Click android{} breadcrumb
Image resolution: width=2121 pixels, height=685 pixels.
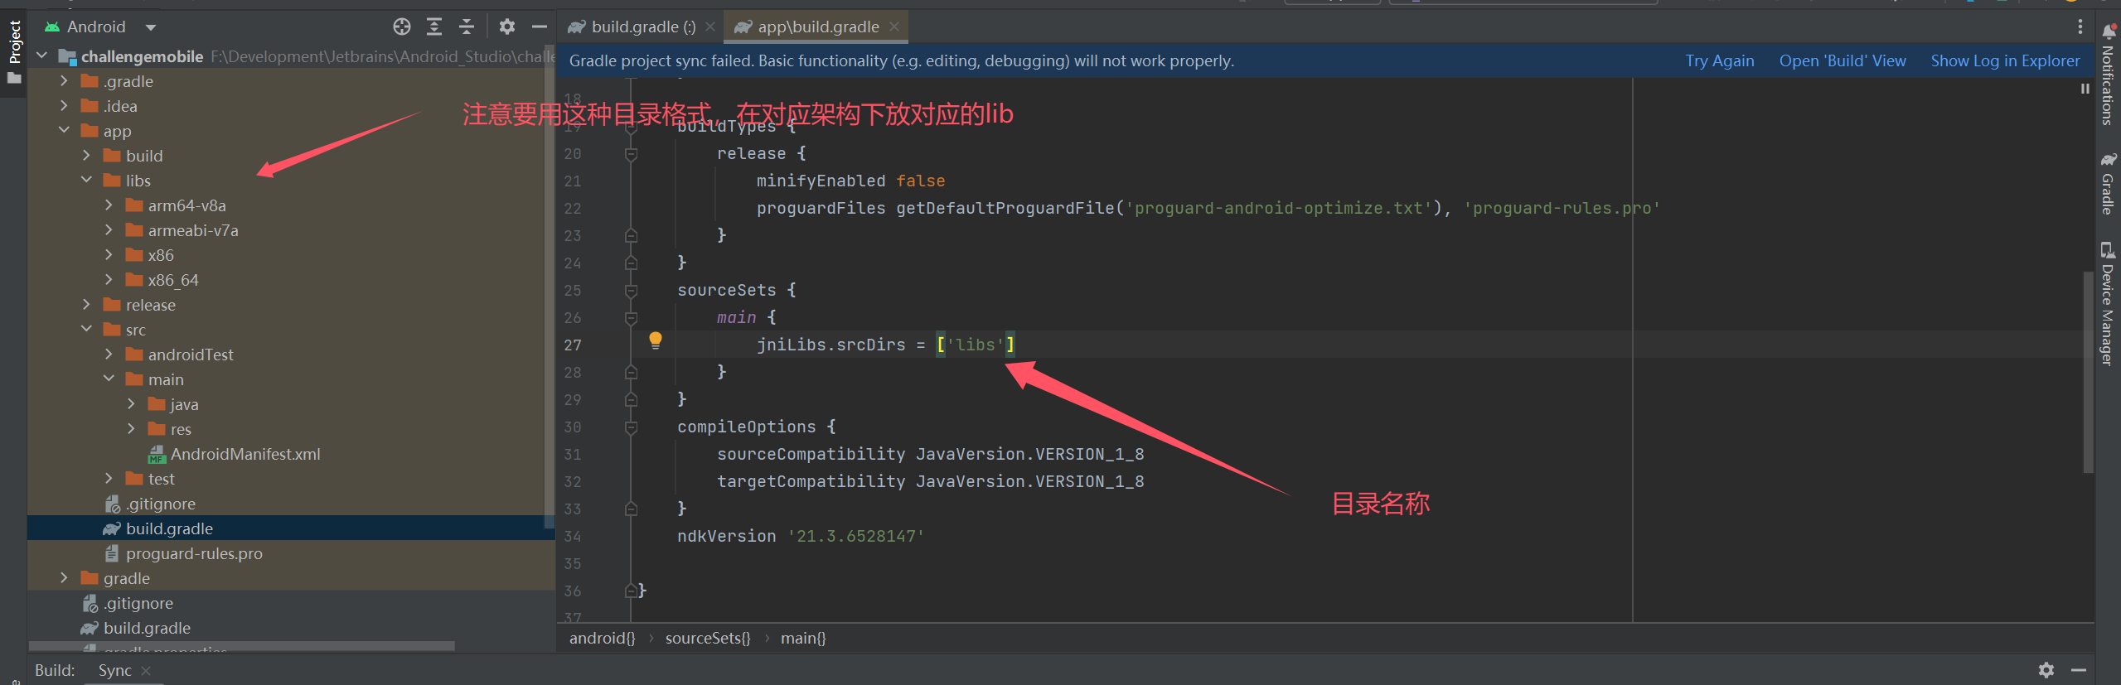point(602,638)
